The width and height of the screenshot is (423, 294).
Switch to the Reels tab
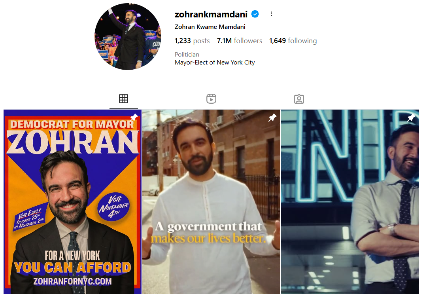click(x=211, y=99)
